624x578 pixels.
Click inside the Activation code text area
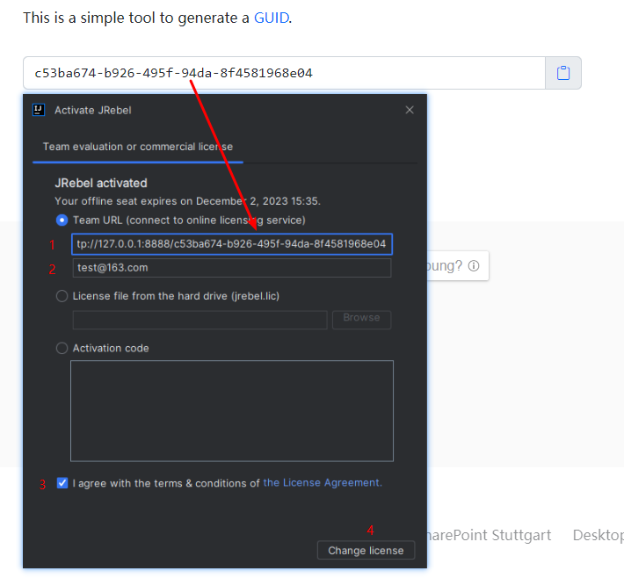click(232, 411)
